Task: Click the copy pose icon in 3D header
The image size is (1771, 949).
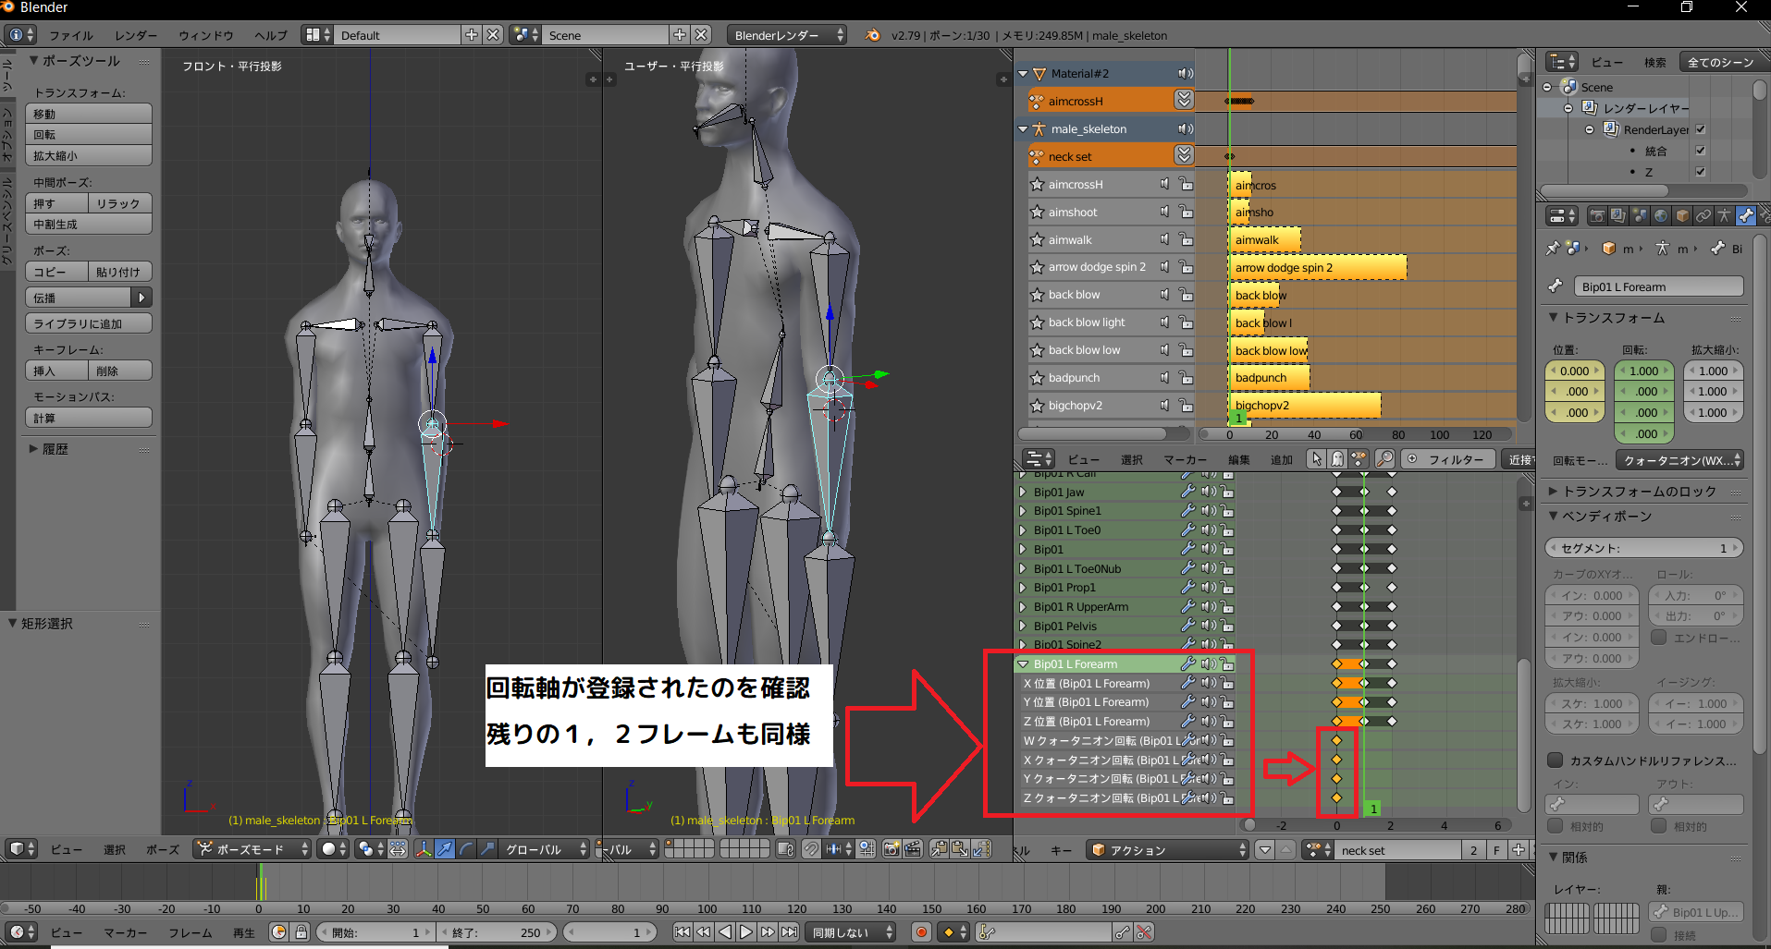Action: point(939,849)
